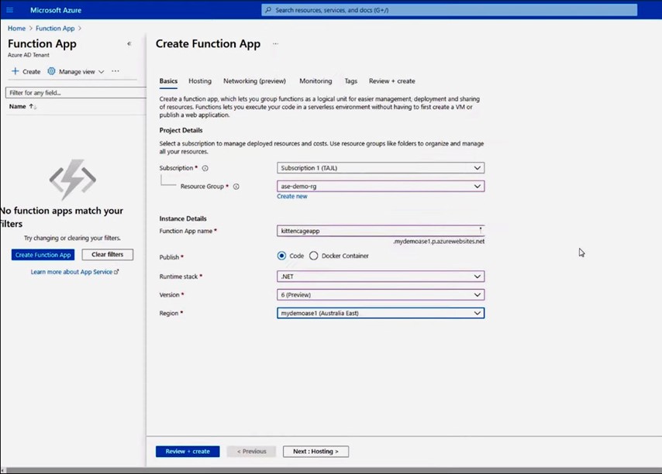662x474 pixels.
Task: Focus the Azure search resources box
Action: (x=450, y=10)
